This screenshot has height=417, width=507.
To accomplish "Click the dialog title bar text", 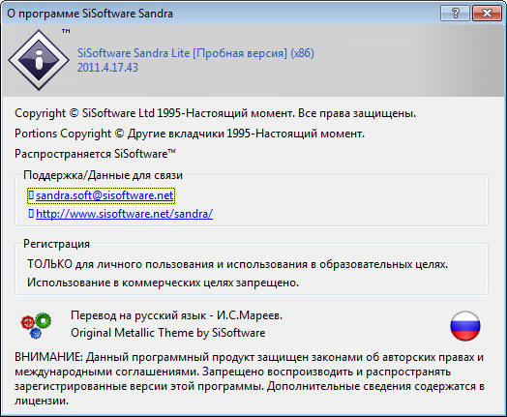I will point(90,14).
